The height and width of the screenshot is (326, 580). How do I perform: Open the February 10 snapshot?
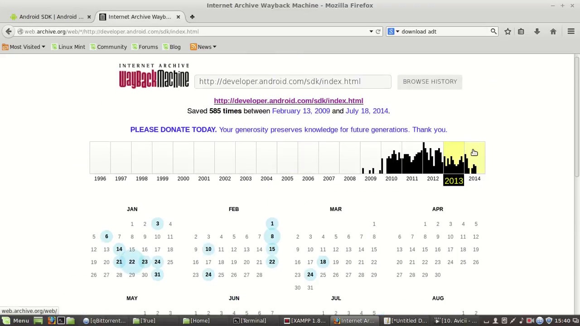click(208, 249)
